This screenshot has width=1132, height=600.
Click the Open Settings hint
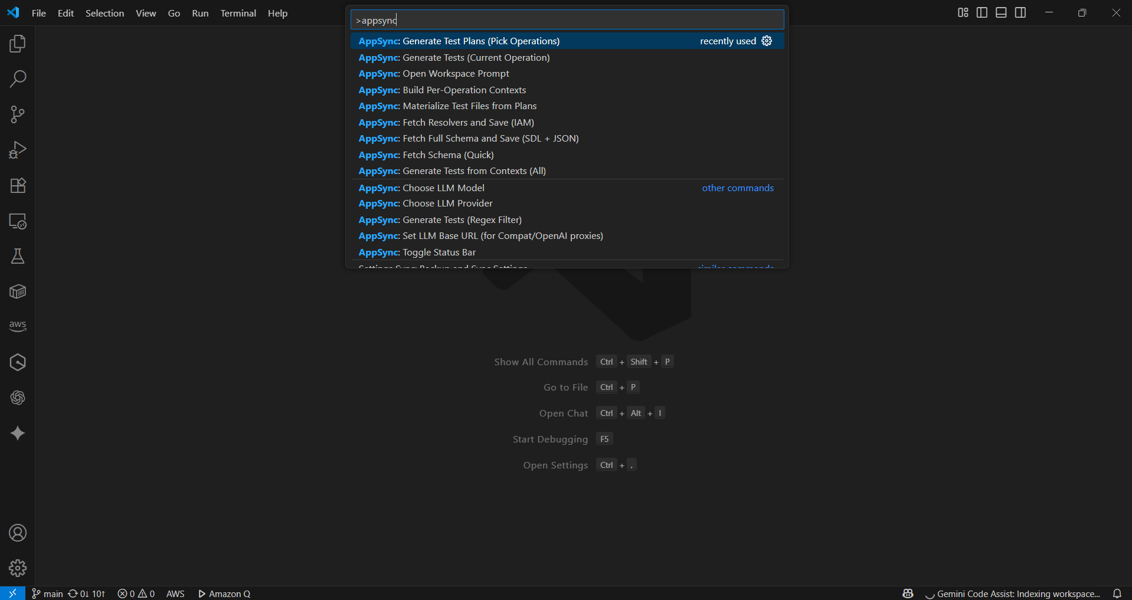point(555,465)
